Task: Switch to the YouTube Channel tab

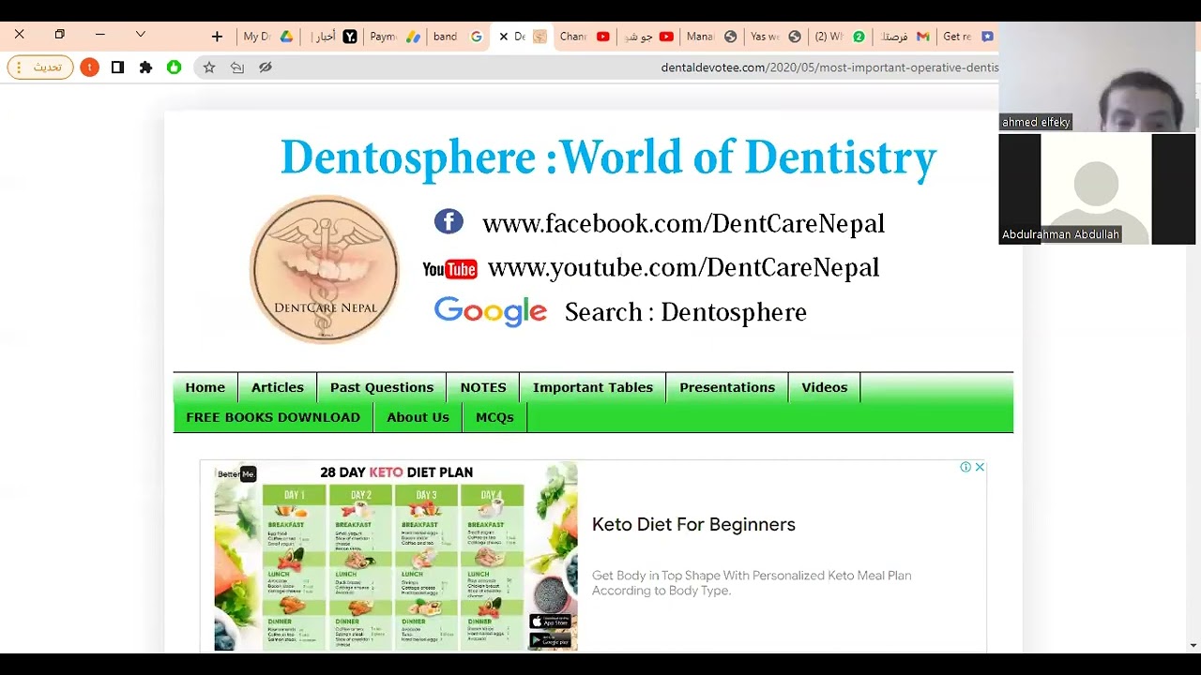Action: point(585,37)
